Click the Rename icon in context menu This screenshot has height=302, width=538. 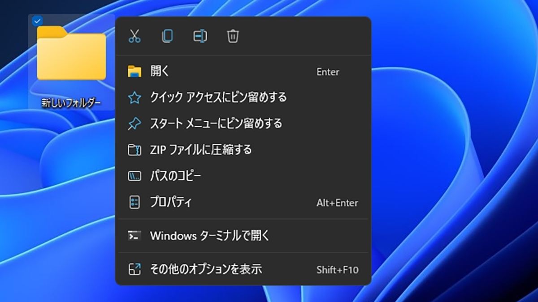click(200, 36)
